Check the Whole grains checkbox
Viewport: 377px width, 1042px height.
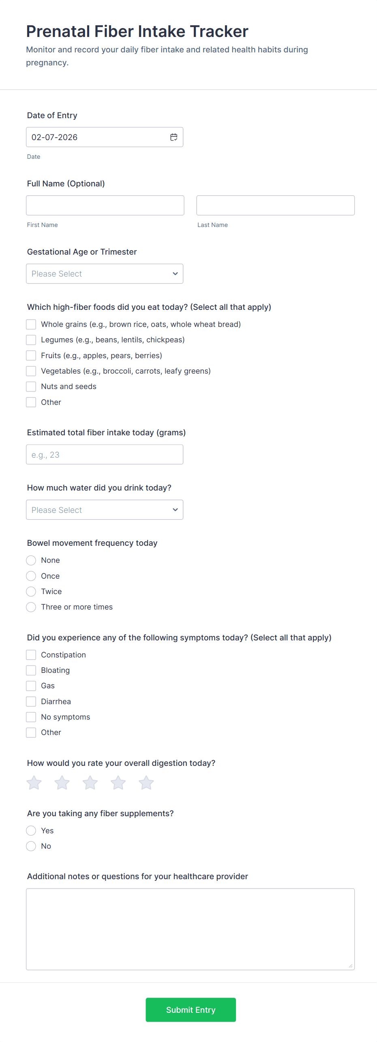[31, 324]
